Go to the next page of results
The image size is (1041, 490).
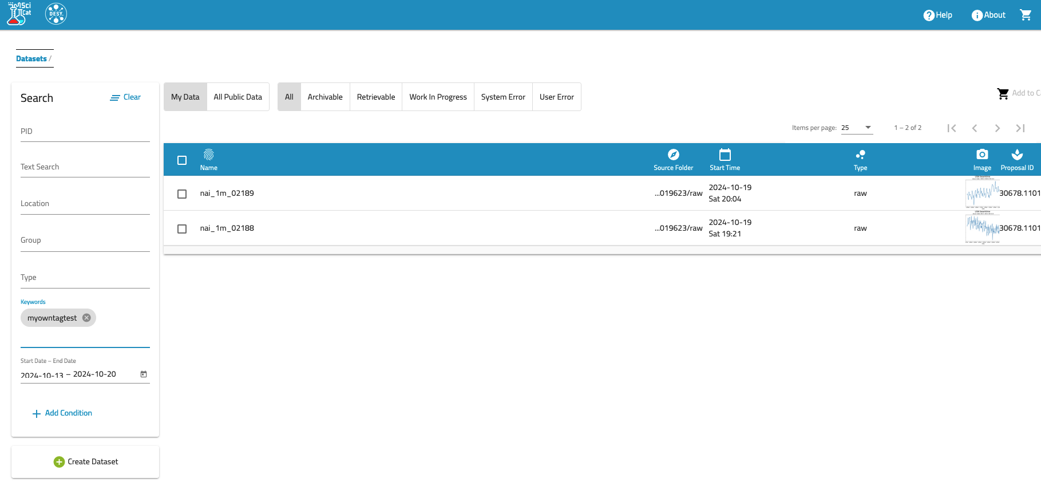(x=997, y=128)
